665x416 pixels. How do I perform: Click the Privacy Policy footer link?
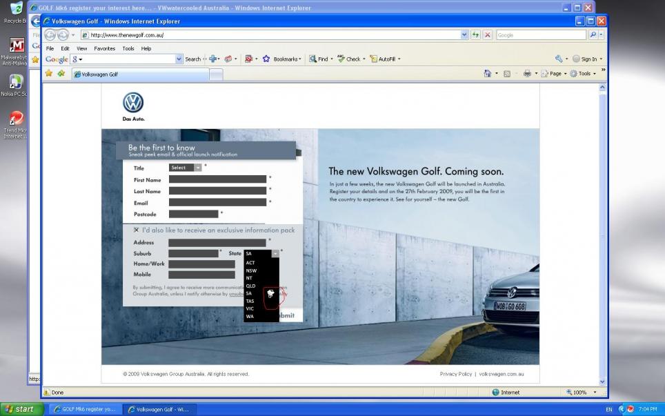coord(455,374)
